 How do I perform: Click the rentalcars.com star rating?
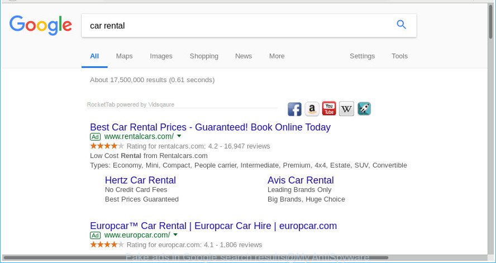coord(107,146)
